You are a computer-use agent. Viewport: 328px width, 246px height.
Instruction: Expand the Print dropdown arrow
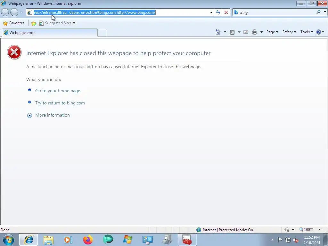pyautogui.click(x=261, y=32)
